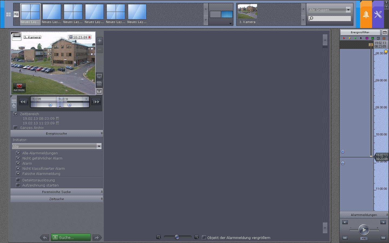Open calendar for end date 11:23:09
This screenshot has width=389, height=243.
pyautogui.click(x=57, y=123)
